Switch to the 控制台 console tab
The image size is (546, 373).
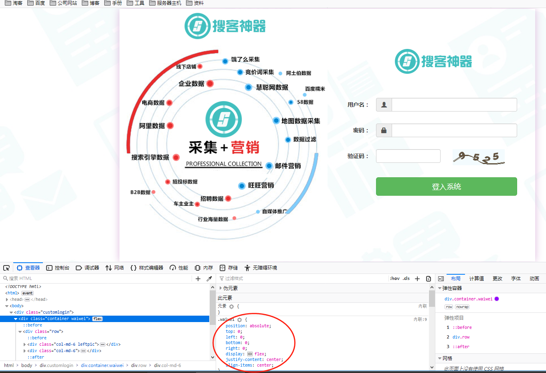point(58,268)
